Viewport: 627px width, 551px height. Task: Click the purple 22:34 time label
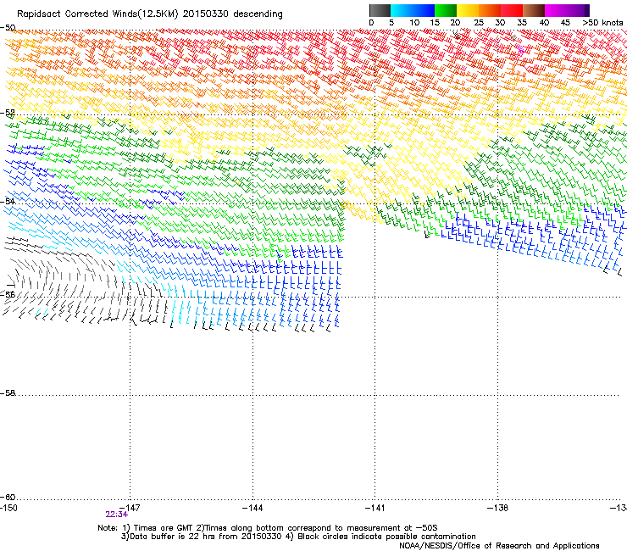116,515
